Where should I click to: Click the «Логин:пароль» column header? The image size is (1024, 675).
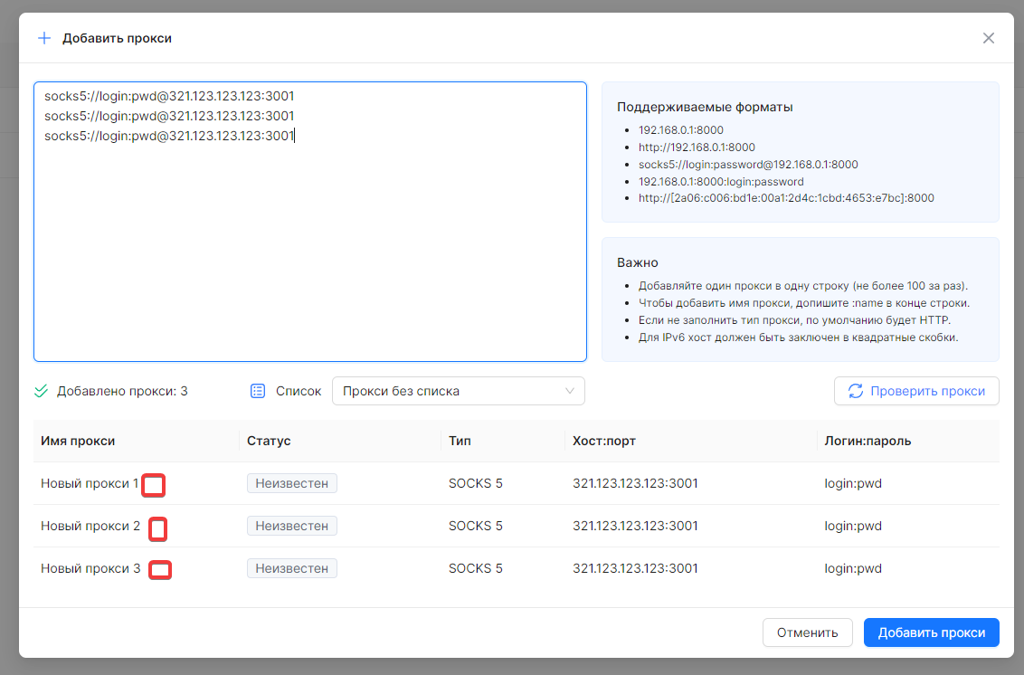tap(868, 441)
